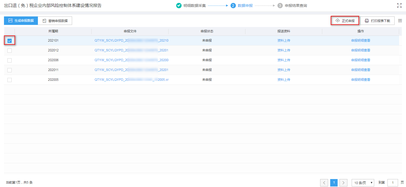
Task: Click 资料上传 in 202101 row
Action: 284,41
